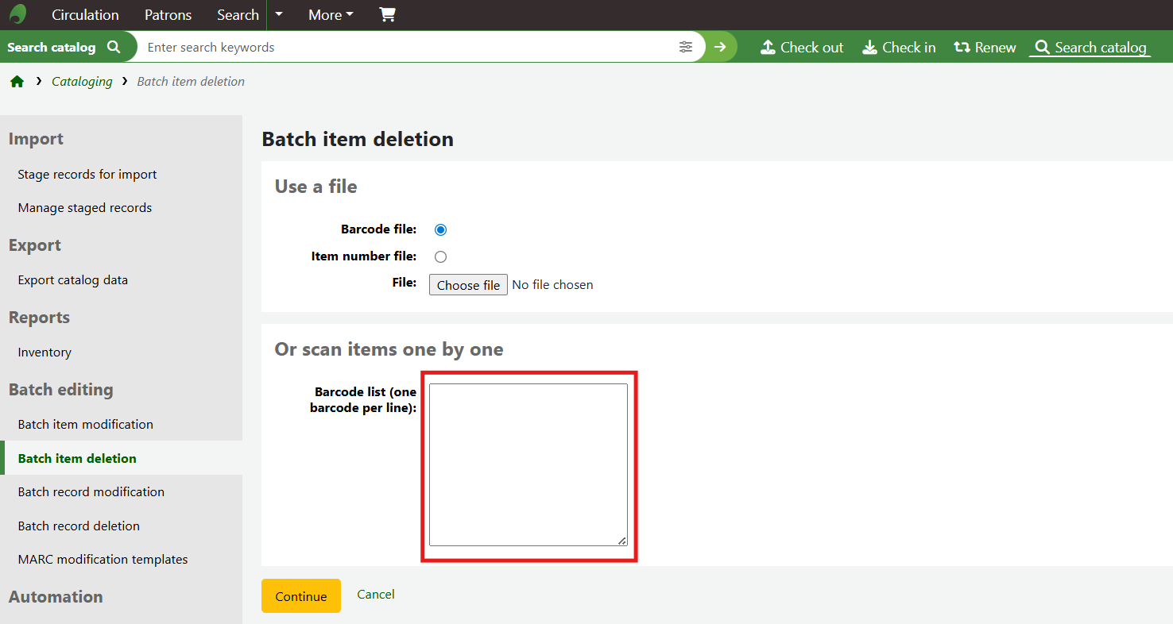Image resolution: width=1173 pixels, height=624 pixels.
Task: Open advanced search options slider icon
Action: point(686,47)
